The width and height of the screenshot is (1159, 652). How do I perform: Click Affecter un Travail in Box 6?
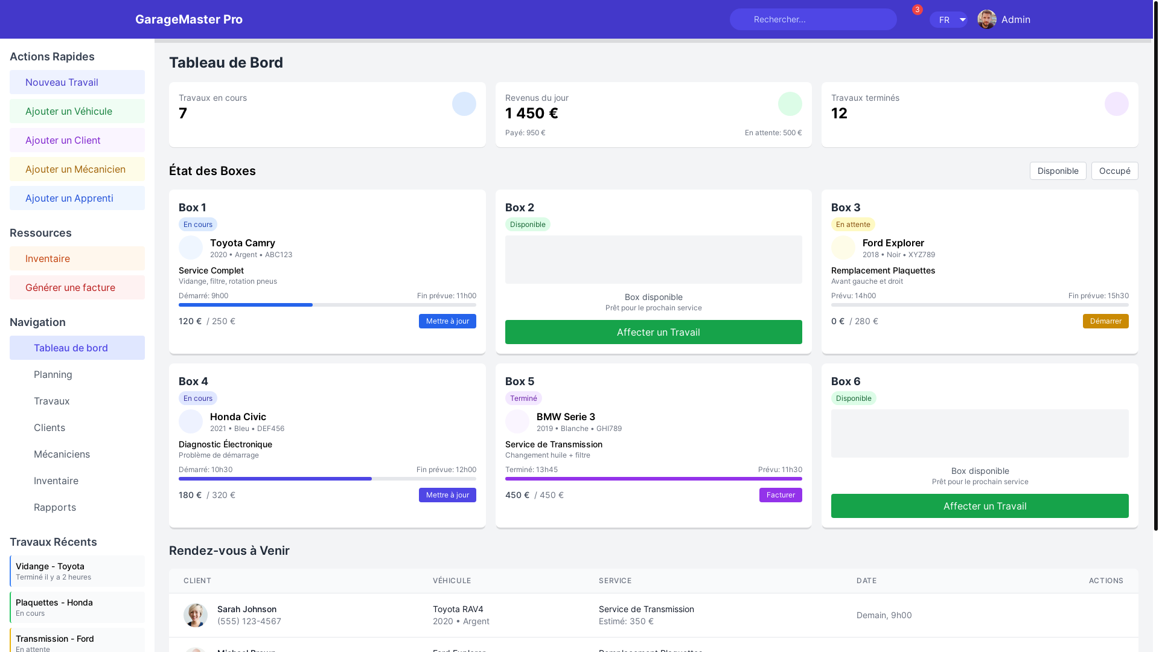980,506
